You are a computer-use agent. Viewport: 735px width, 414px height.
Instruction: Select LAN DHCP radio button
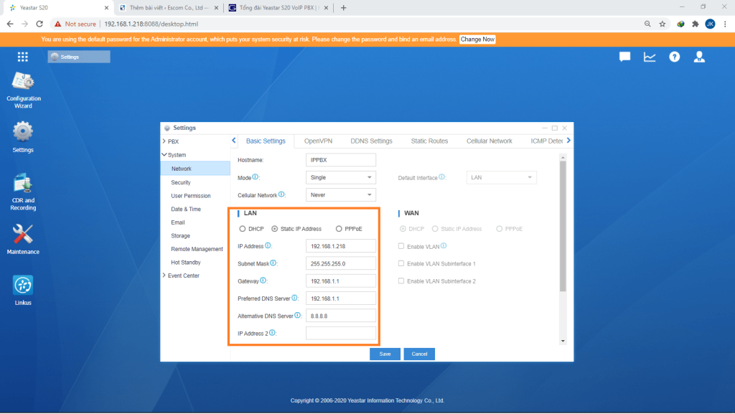point(243,229)
